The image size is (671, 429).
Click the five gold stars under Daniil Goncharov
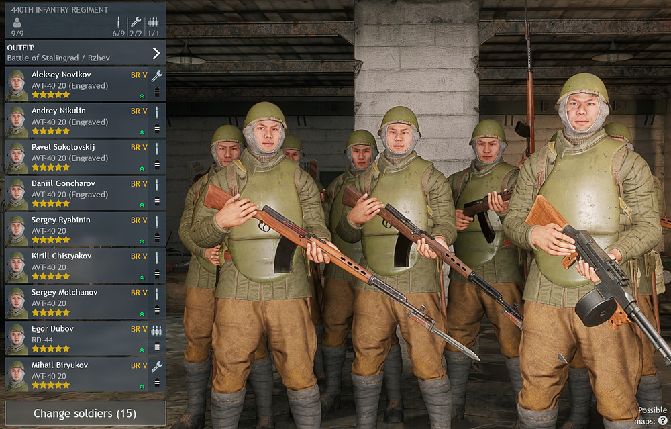[50, 204]
